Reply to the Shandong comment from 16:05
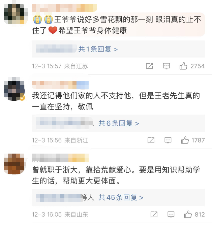 [x=171, y=215]
